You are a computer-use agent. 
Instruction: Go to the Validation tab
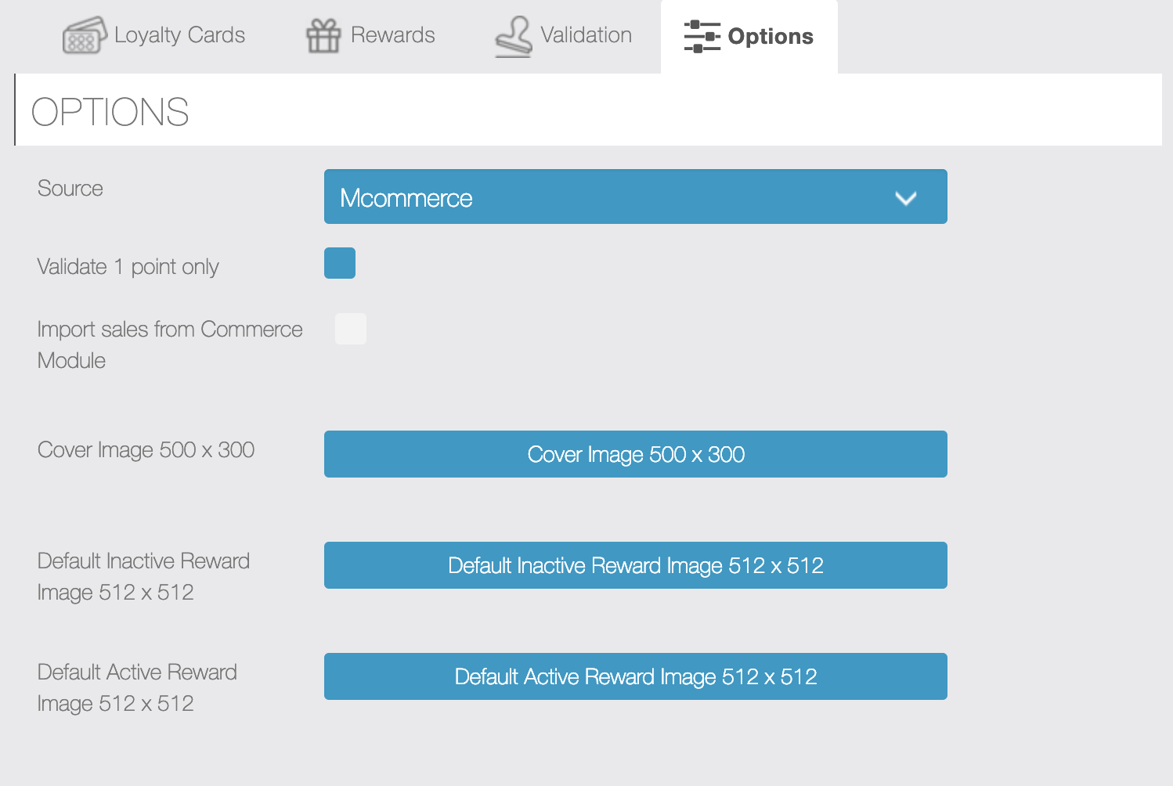tap(563, 36)
